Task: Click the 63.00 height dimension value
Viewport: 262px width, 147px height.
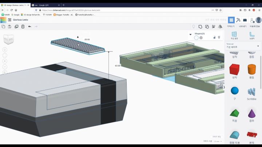Action: (118, 66)
